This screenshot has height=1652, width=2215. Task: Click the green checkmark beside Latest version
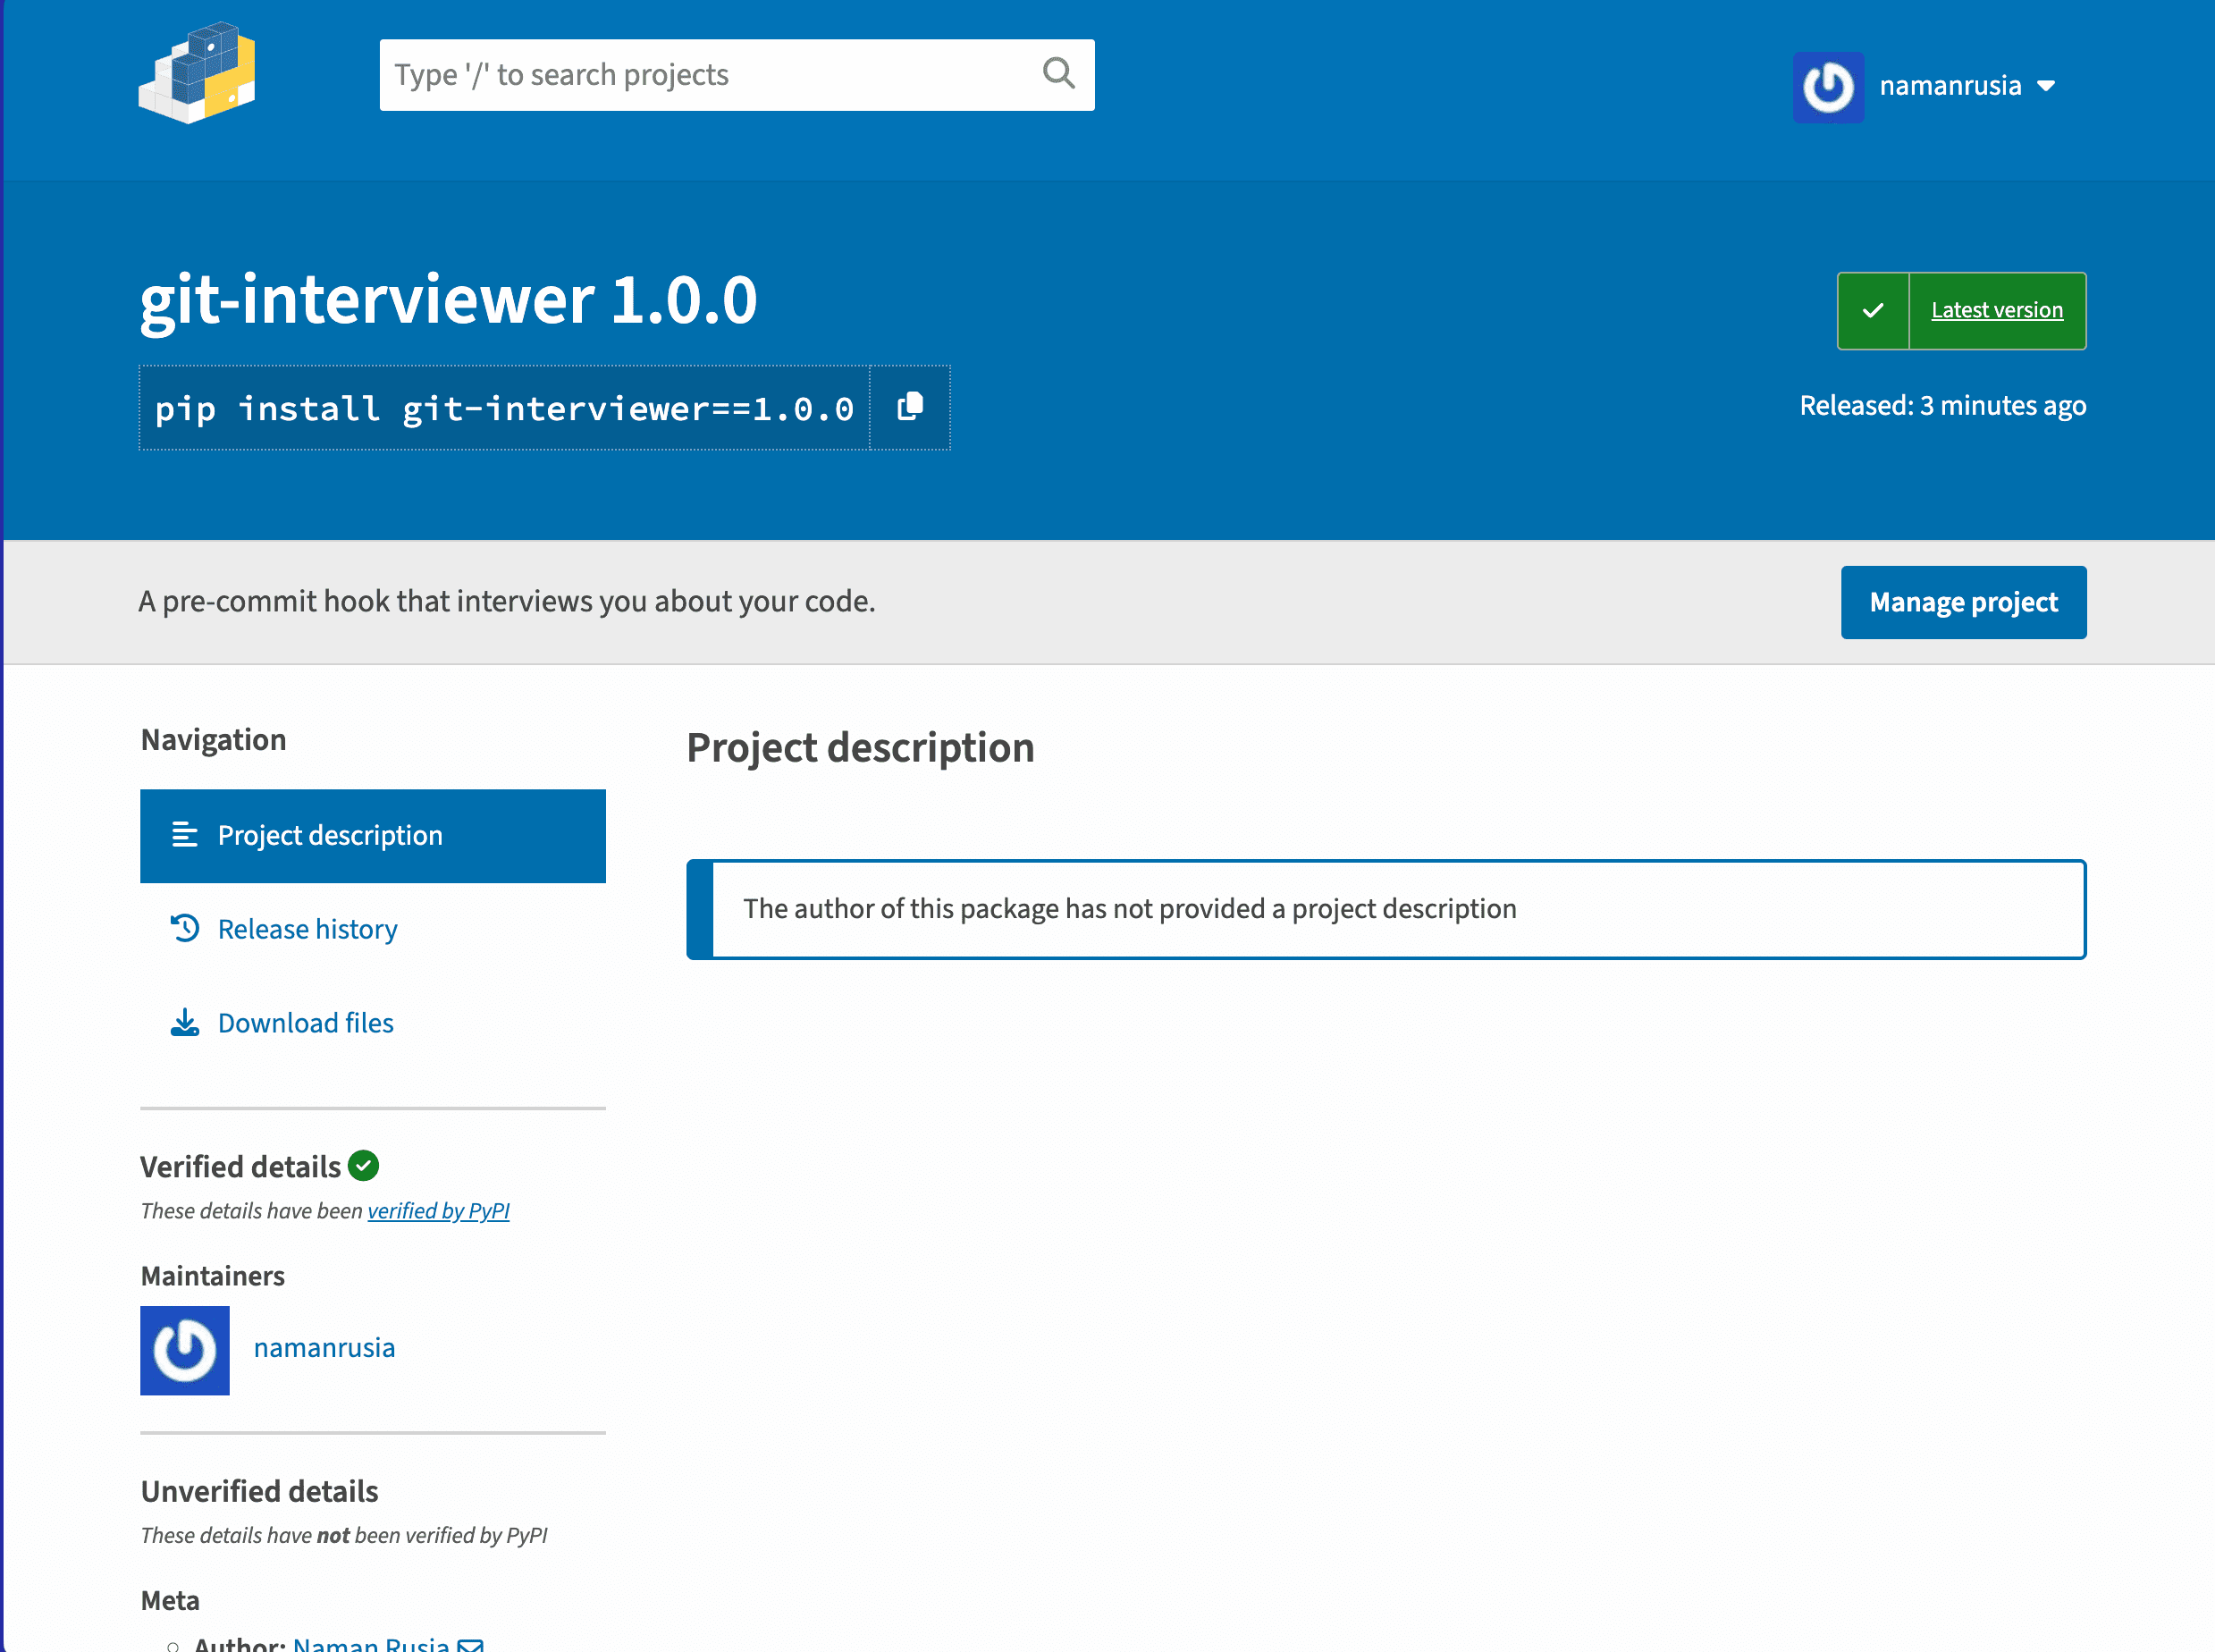click(x=1873, y=310)
